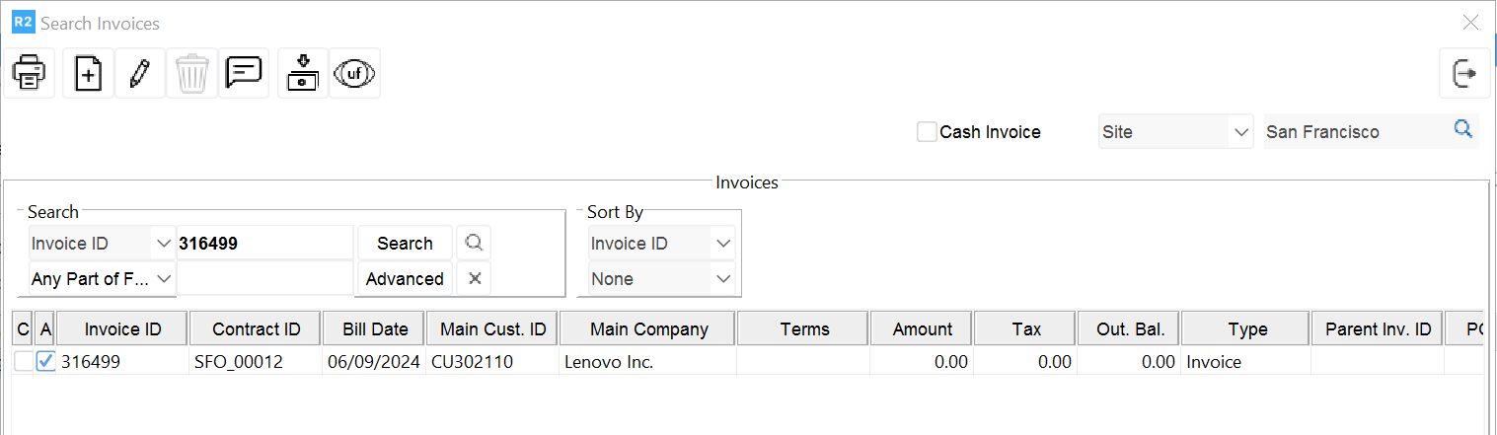The image size is (1497, 435).
Task: Uncheck column A box for invoice 316499
Action: [x=45, y=362]
